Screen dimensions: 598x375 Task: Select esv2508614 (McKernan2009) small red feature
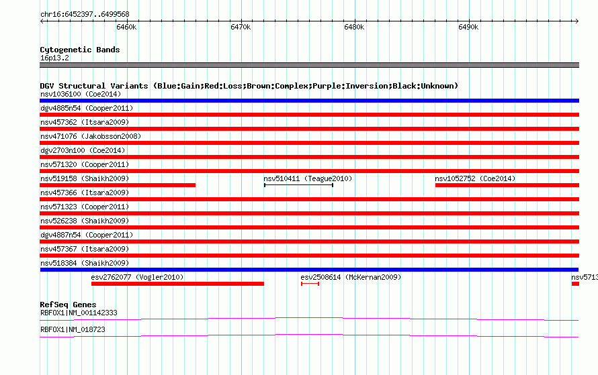pyautogui.click(x=310, y=284)
